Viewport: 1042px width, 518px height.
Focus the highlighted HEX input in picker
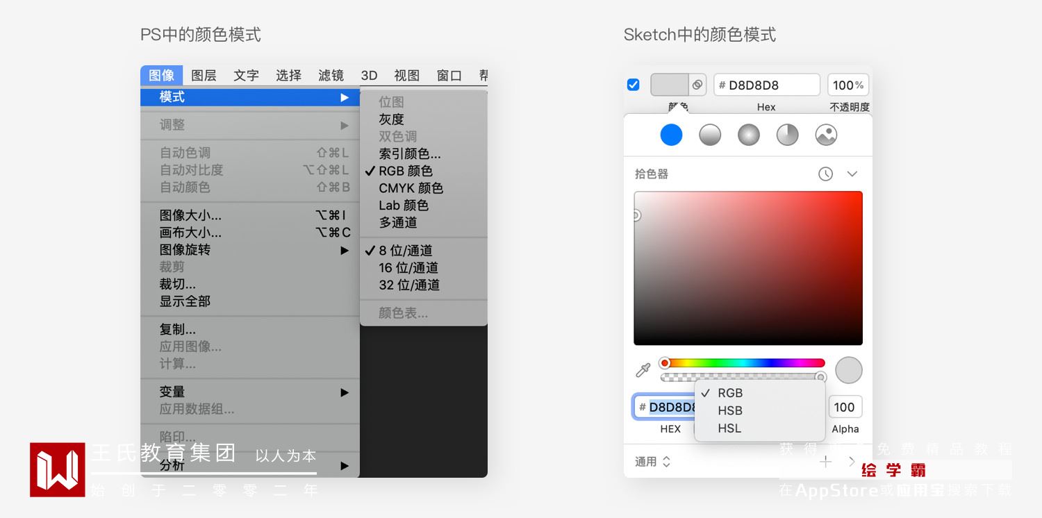click(665, 407)
